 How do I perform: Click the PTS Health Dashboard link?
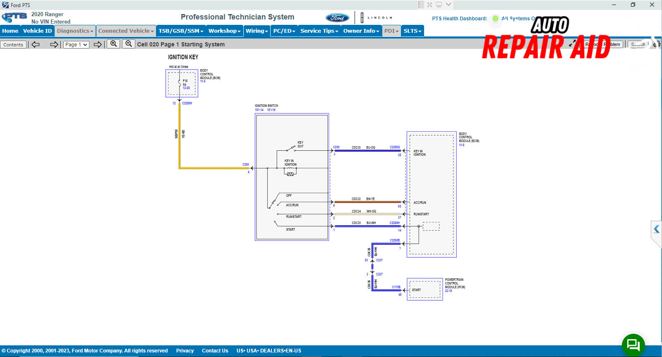point(460,19)
